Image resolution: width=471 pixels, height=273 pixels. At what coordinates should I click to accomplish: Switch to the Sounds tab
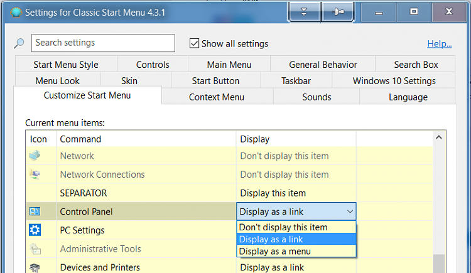pyautogui.click(x=317, y=97)
